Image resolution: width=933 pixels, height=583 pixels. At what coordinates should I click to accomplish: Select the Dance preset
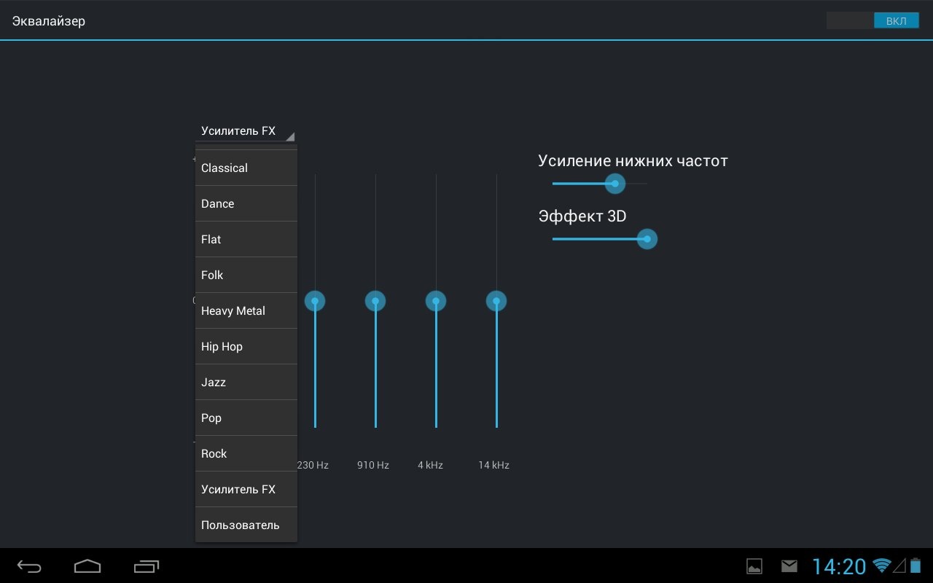pos(246,203)
